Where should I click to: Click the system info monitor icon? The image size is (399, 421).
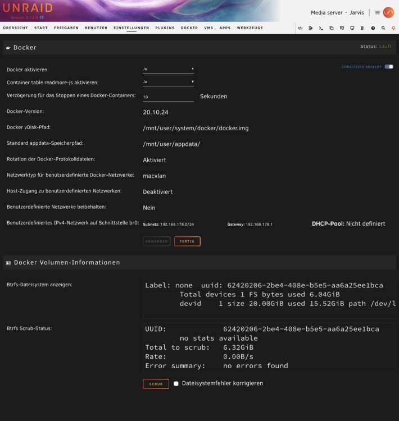[x=352, y=28]
